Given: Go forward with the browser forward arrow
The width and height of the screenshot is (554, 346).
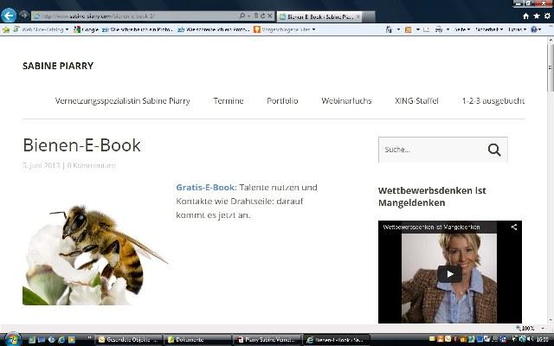Looking at the screenshot, I should click(x=23, y=16).
